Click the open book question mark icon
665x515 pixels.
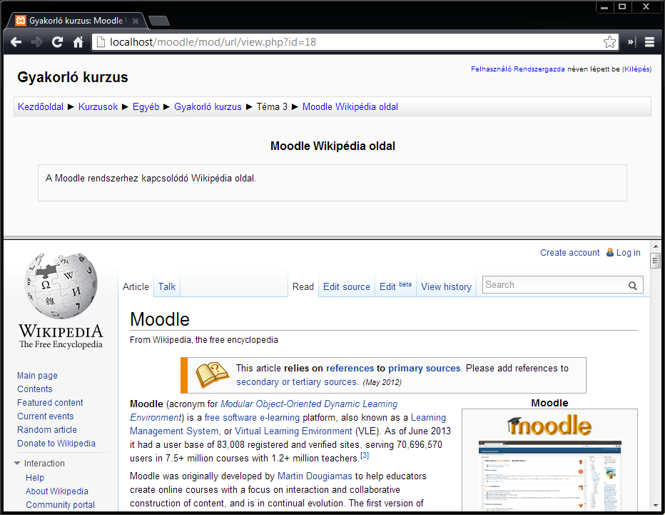point(212,374)
